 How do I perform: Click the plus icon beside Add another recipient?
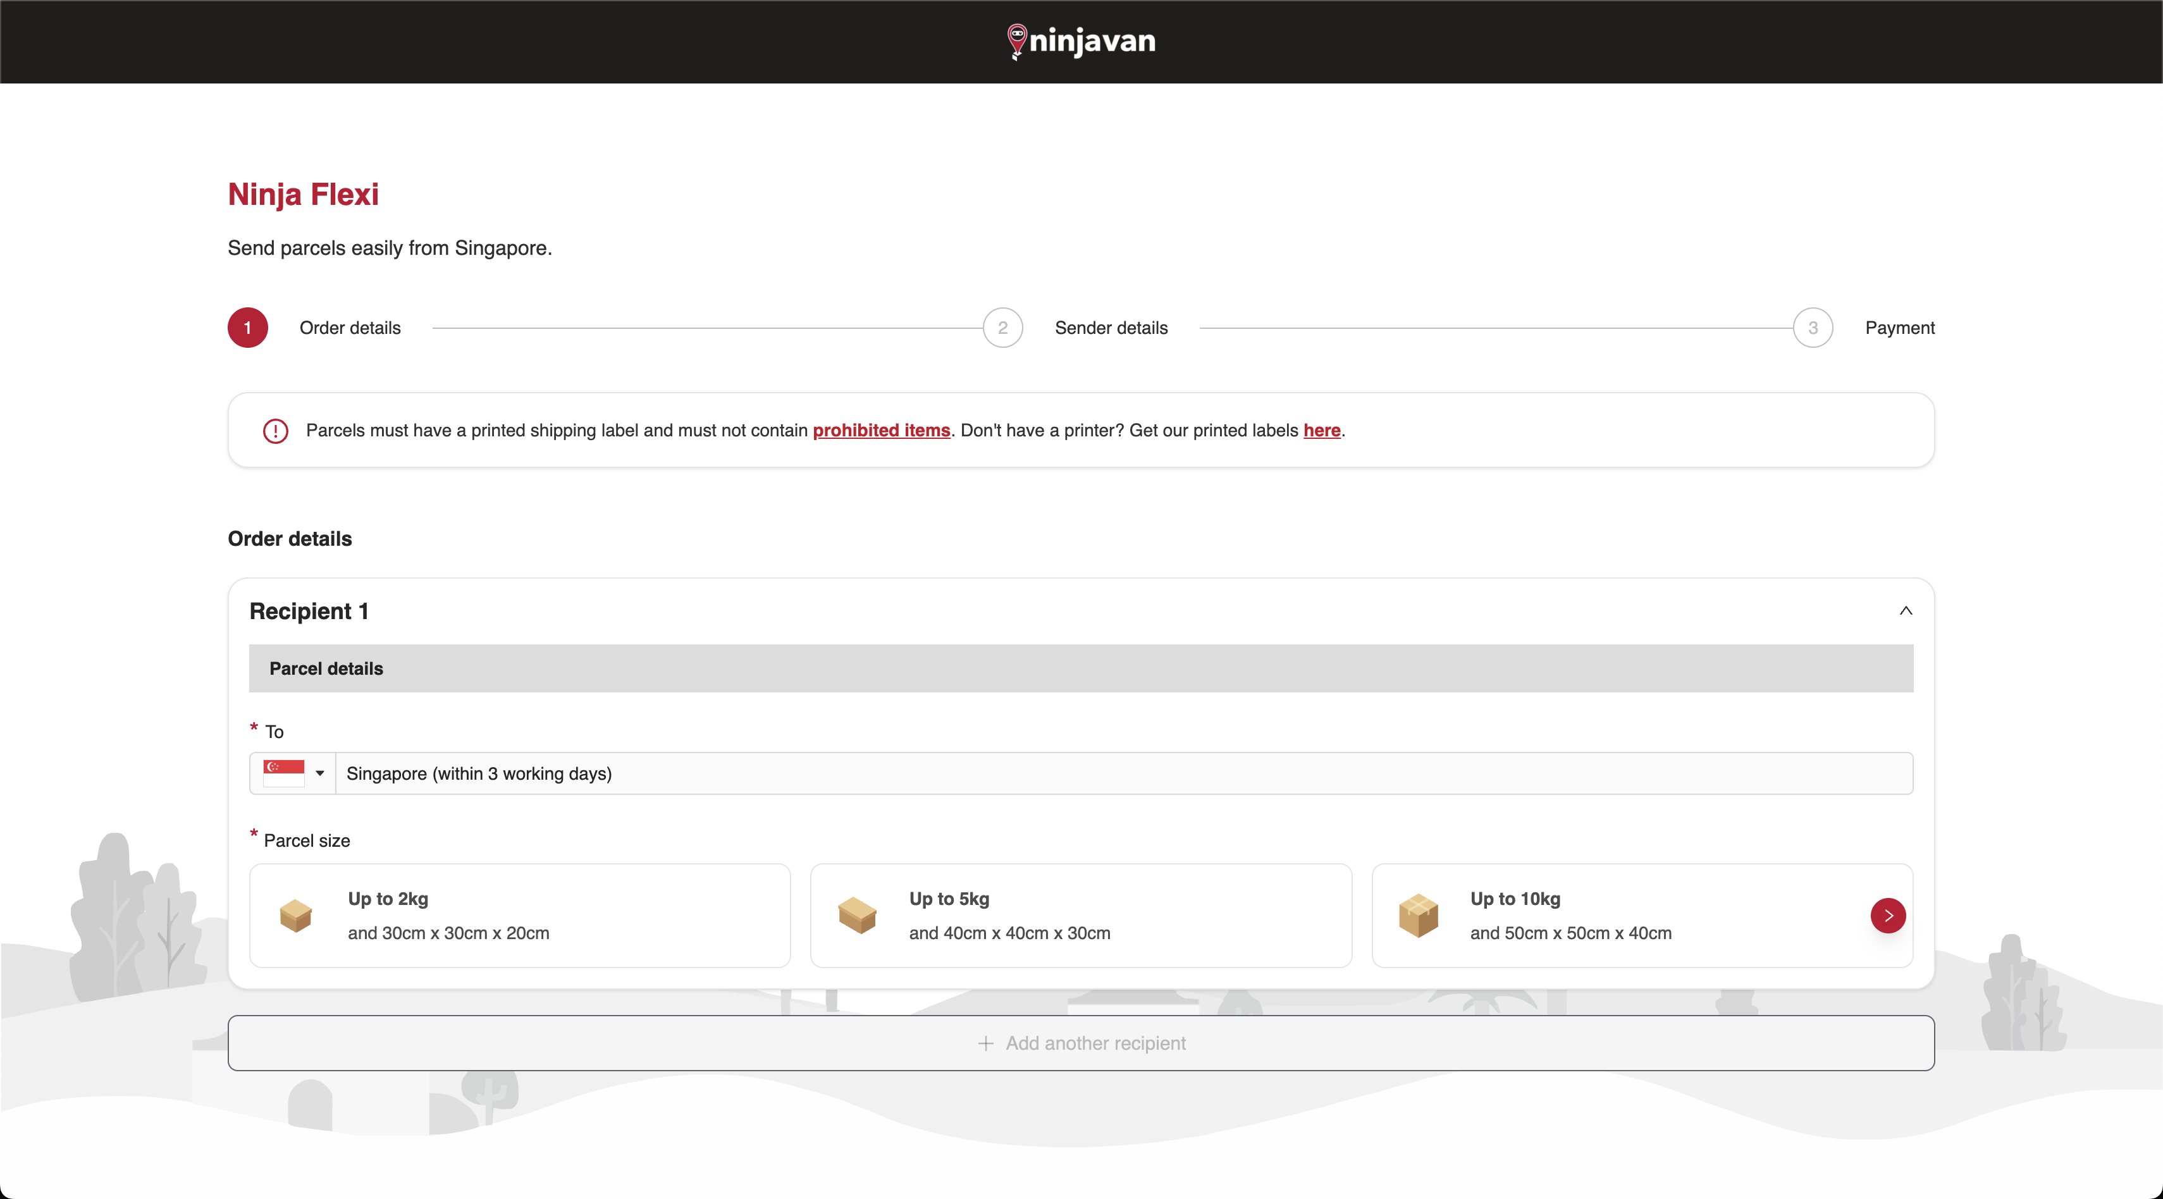(x=986, y=1043)
